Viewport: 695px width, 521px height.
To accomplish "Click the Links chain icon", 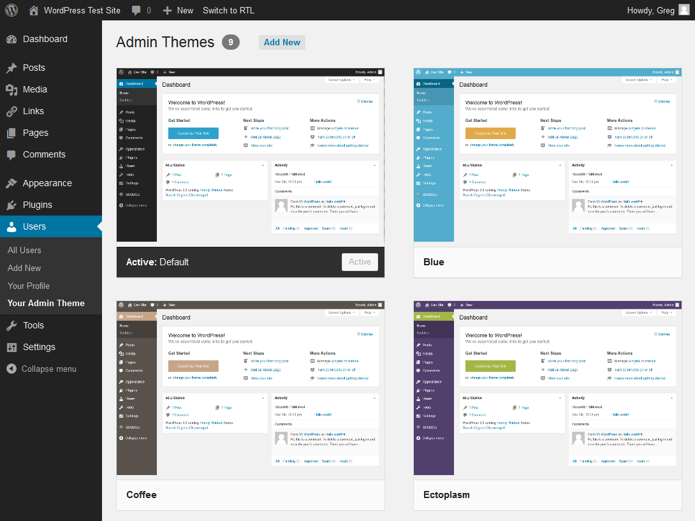I will click(11, 112).
